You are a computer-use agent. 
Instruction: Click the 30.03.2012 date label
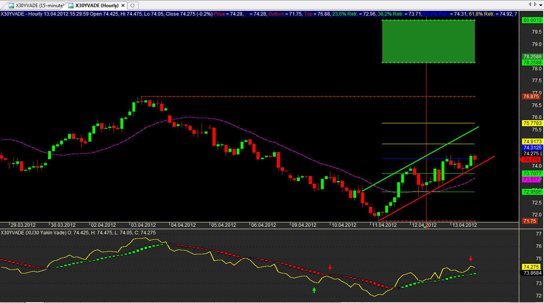point(62,225)
